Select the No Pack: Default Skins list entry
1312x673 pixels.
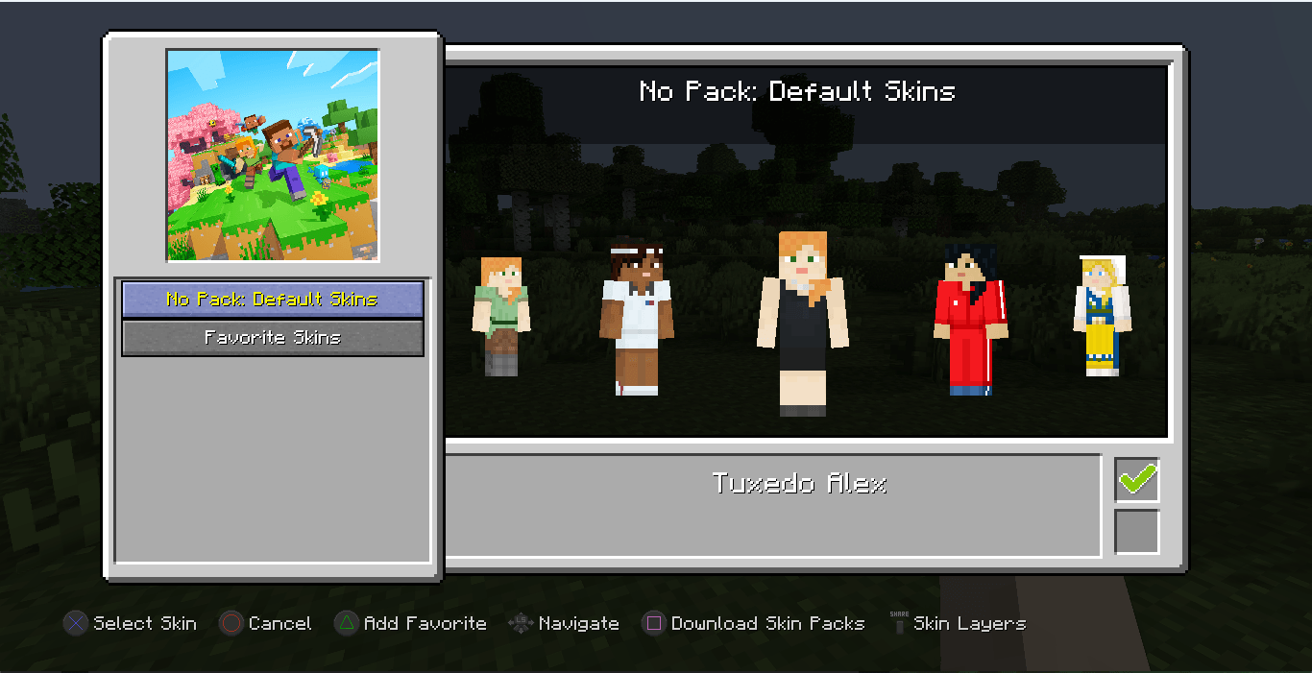[273, 300]
